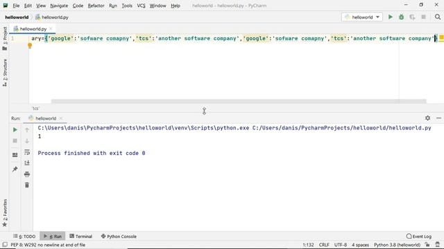This screenshot has height=249, width=444.
Task: Open the helloworld run configuration dropdown
Action: (362, 17)
